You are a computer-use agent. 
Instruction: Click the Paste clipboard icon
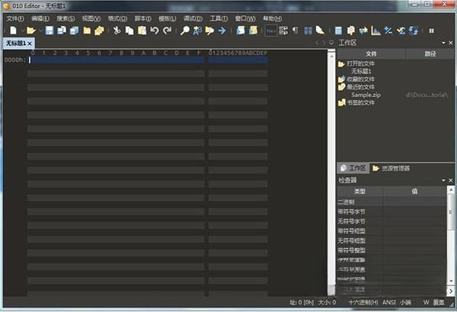point(142,31)
